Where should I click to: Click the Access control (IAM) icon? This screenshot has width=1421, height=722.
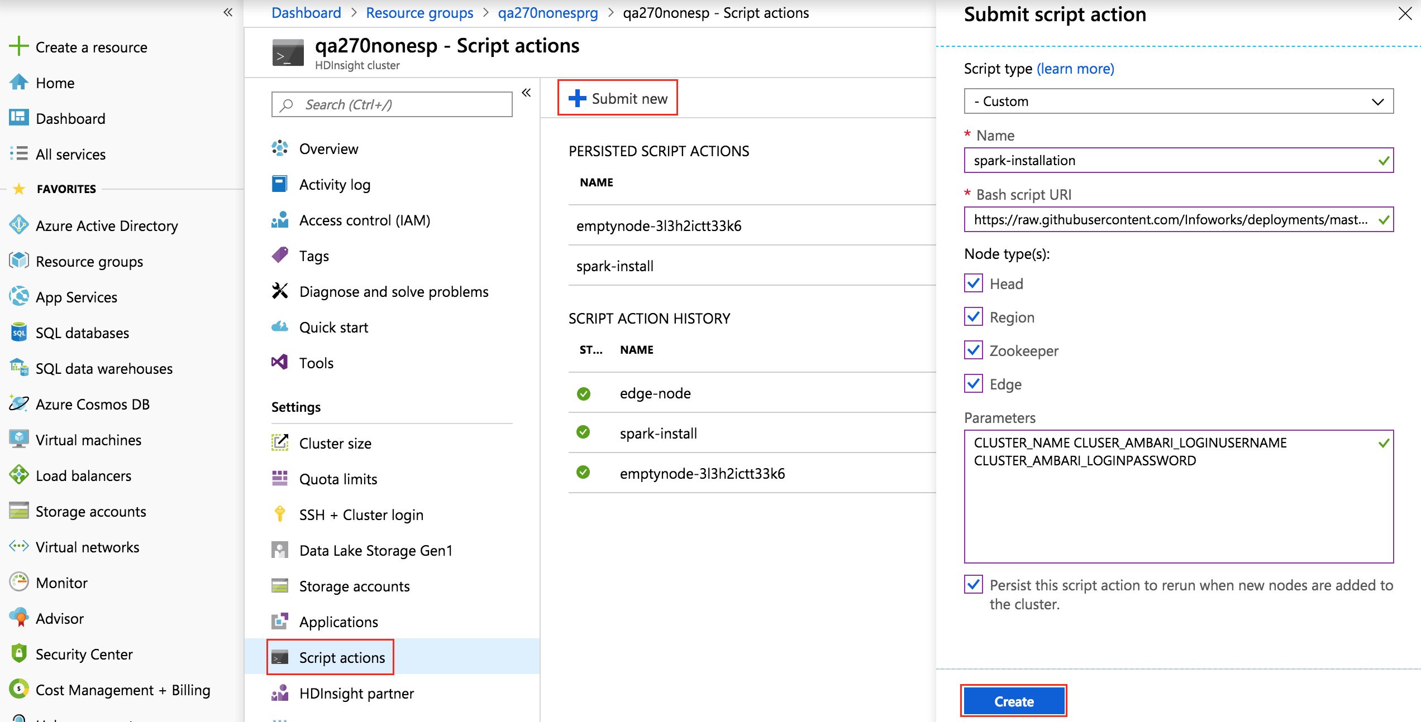[280, 220]
